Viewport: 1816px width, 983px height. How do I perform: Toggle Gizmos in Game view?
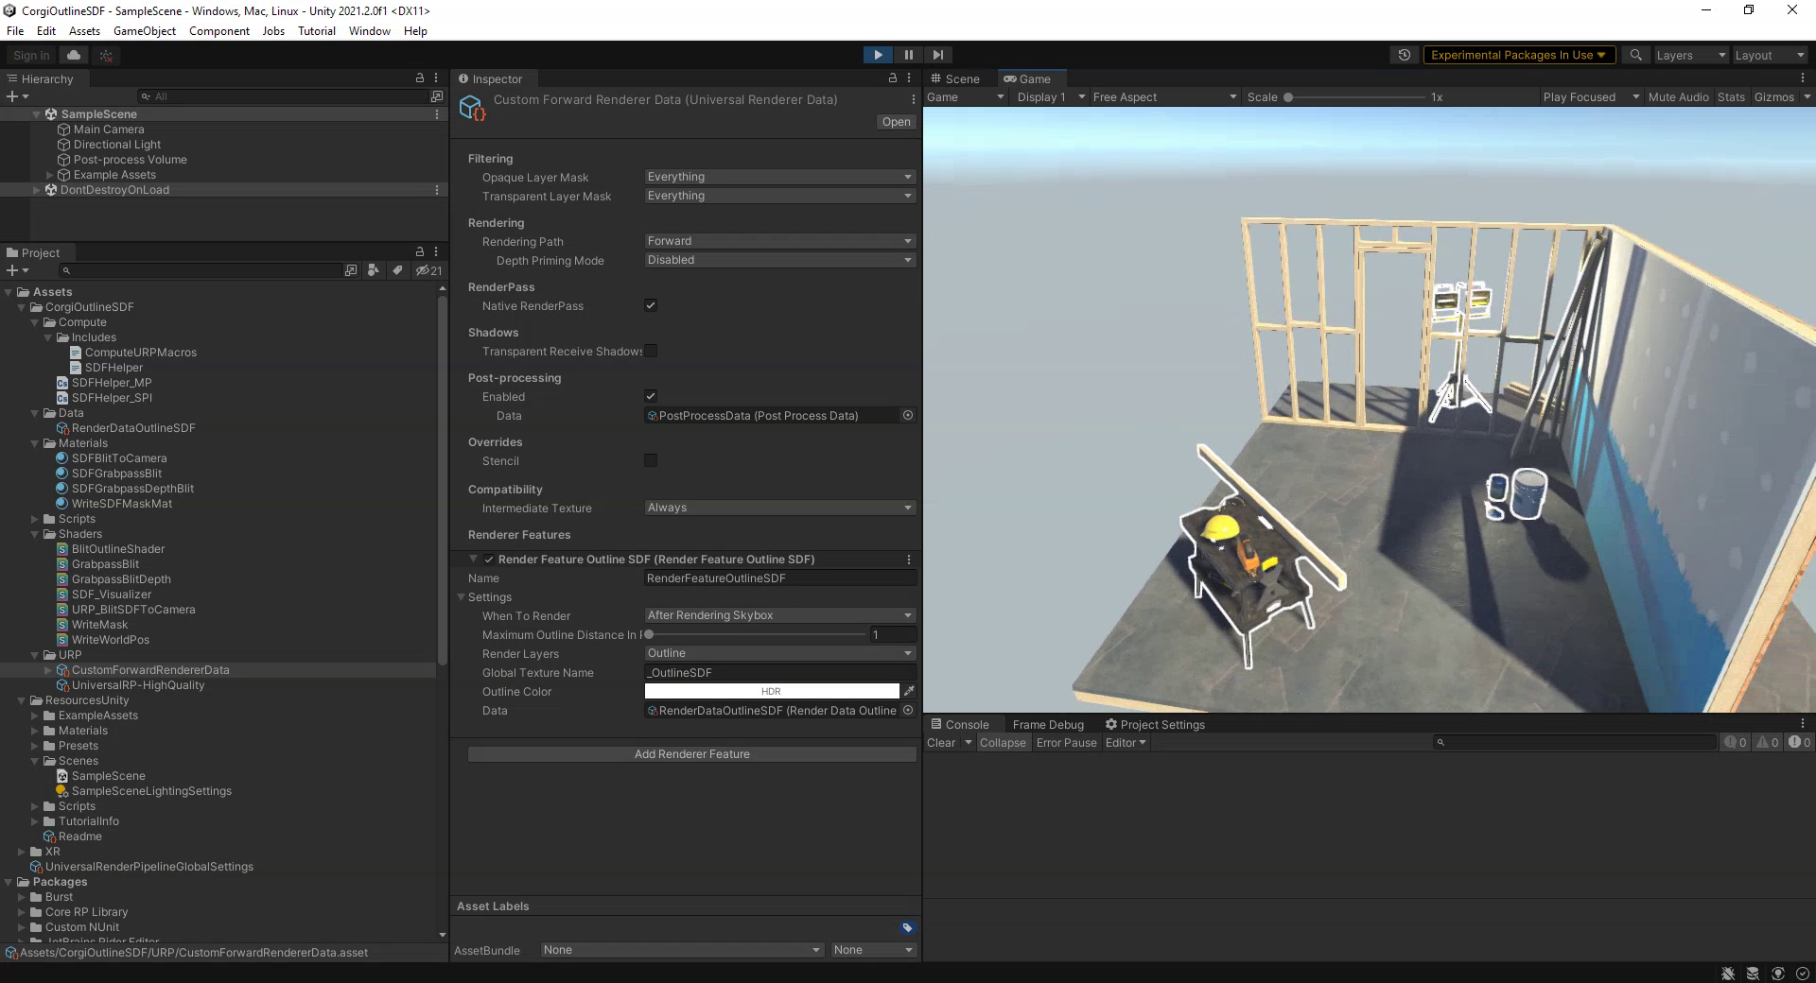[1773, 97]
